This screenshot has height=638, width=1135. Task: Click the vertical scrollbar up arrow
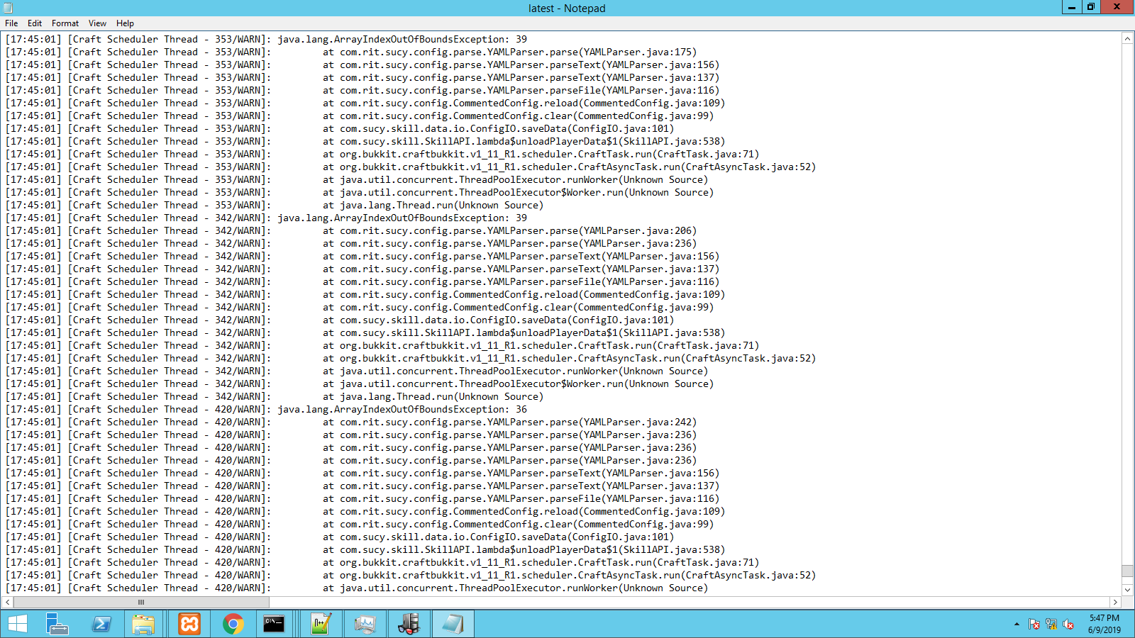point(1127,38)
